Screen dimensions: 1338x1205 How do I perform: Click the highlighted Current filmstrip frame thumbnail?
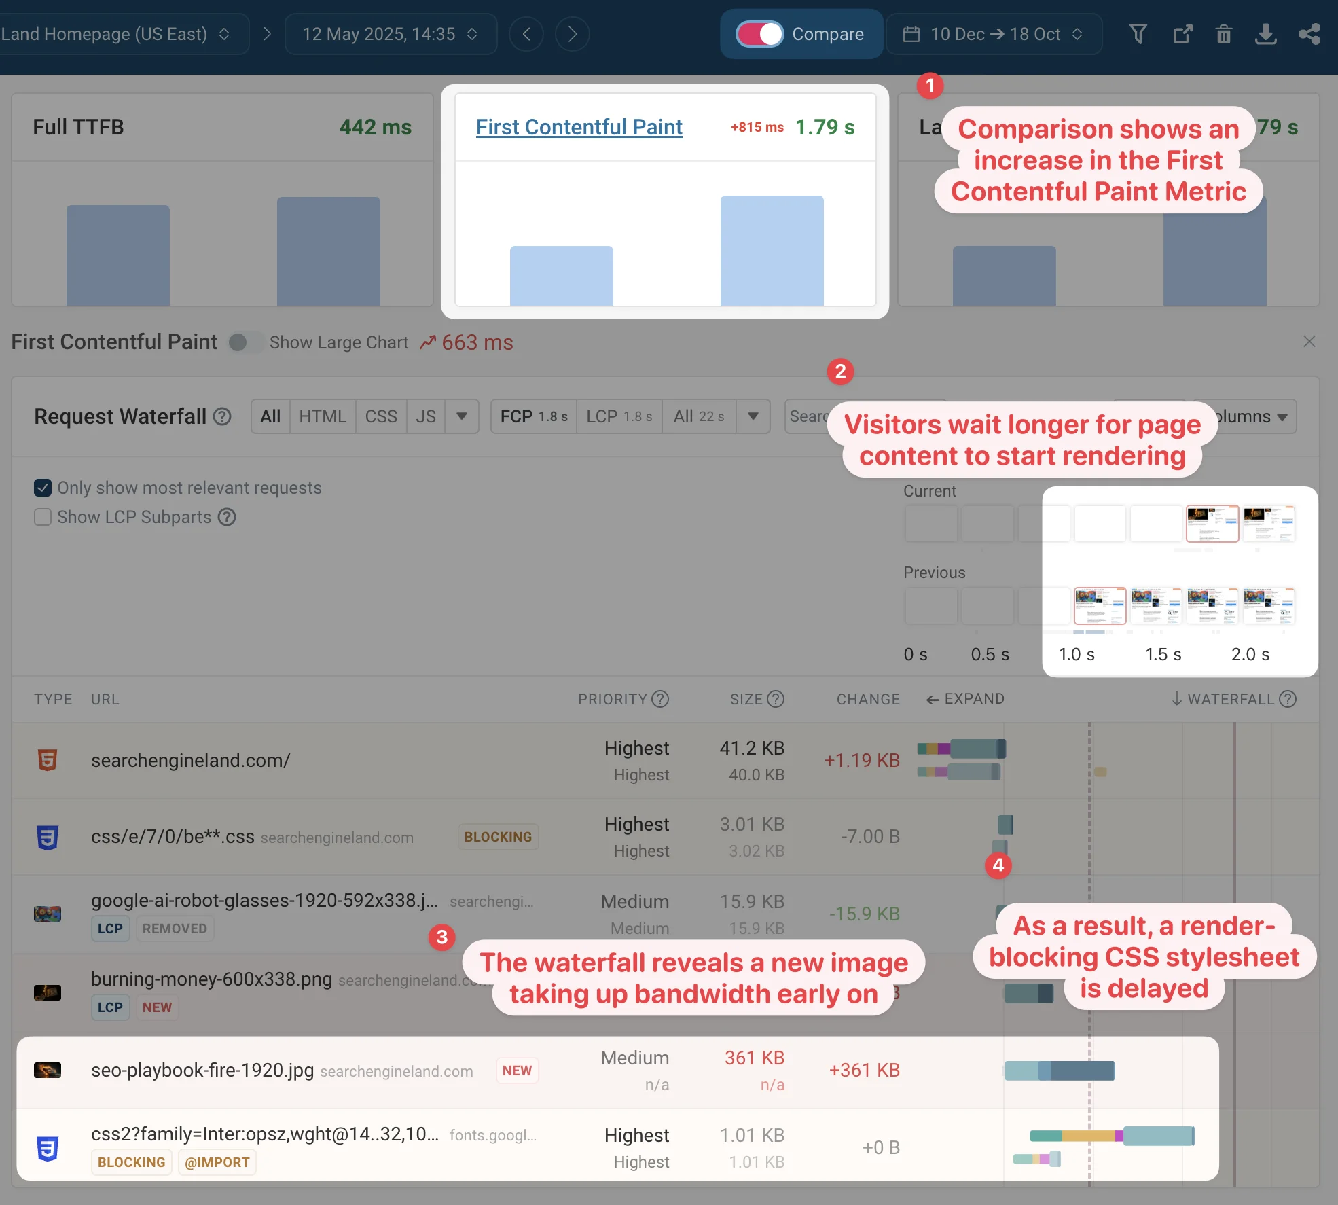pyautogui.click(x=1212, y=523)
